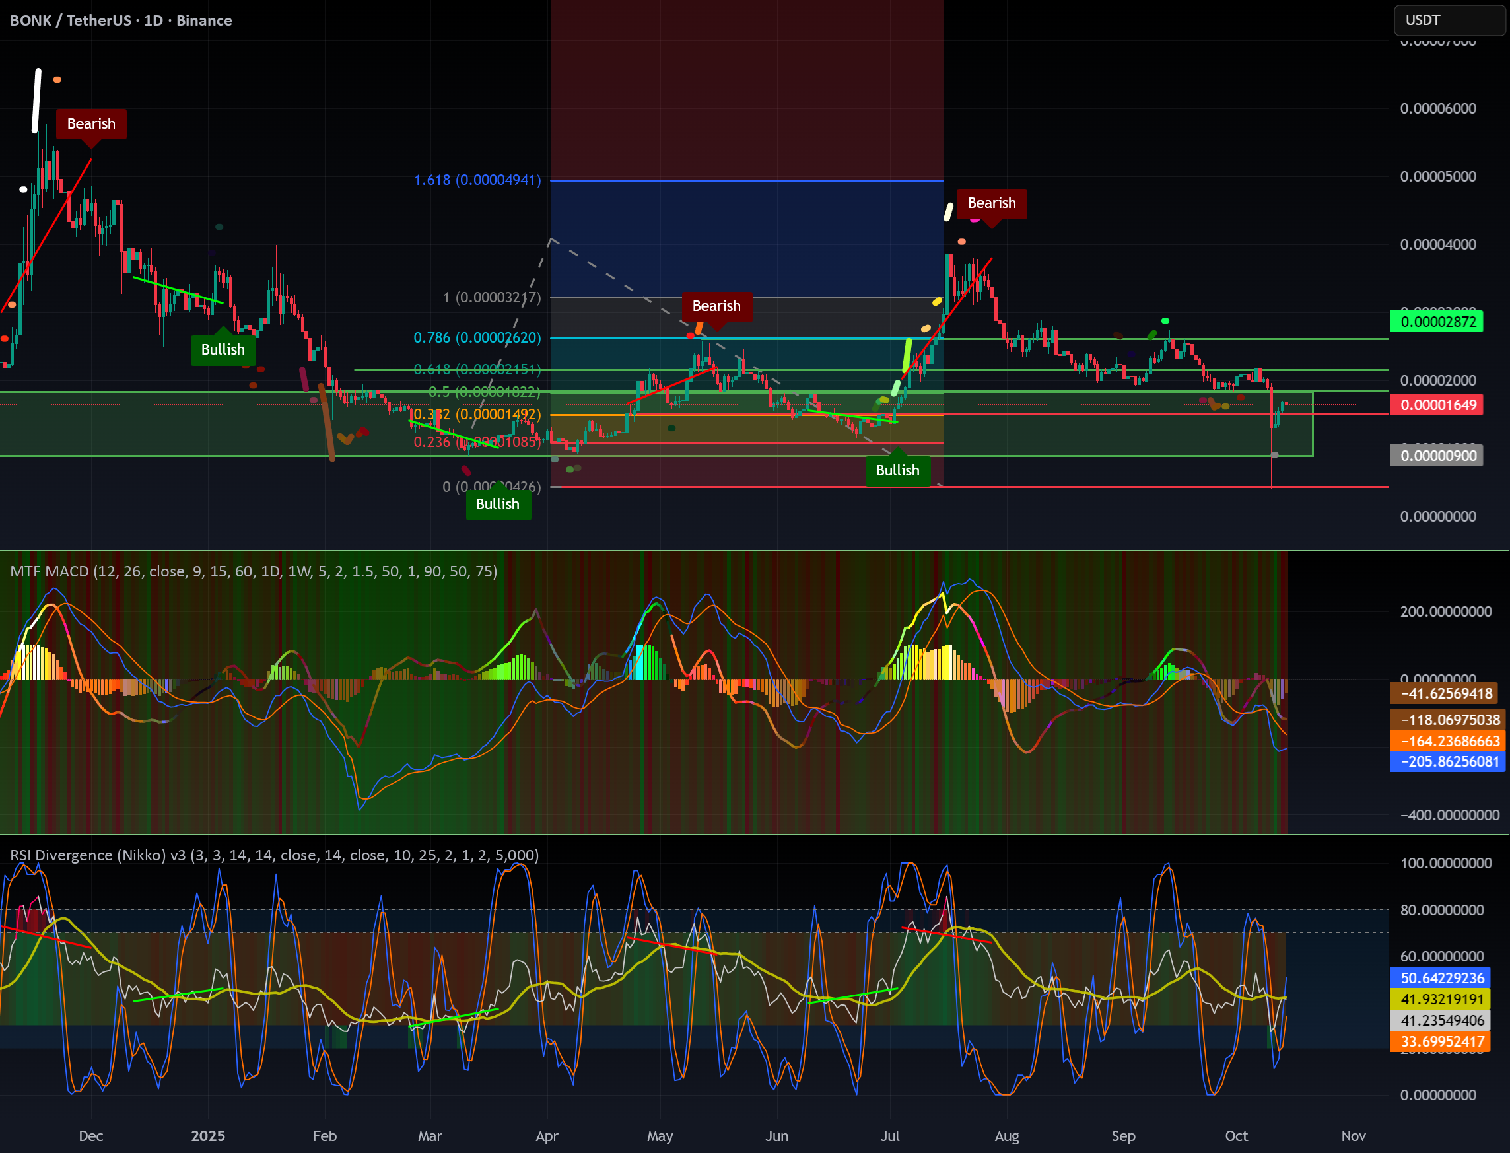This screenshot has width=1510, height=1153.
Task: Click the Aug label on time axis
Action: click(1006, 1136)
